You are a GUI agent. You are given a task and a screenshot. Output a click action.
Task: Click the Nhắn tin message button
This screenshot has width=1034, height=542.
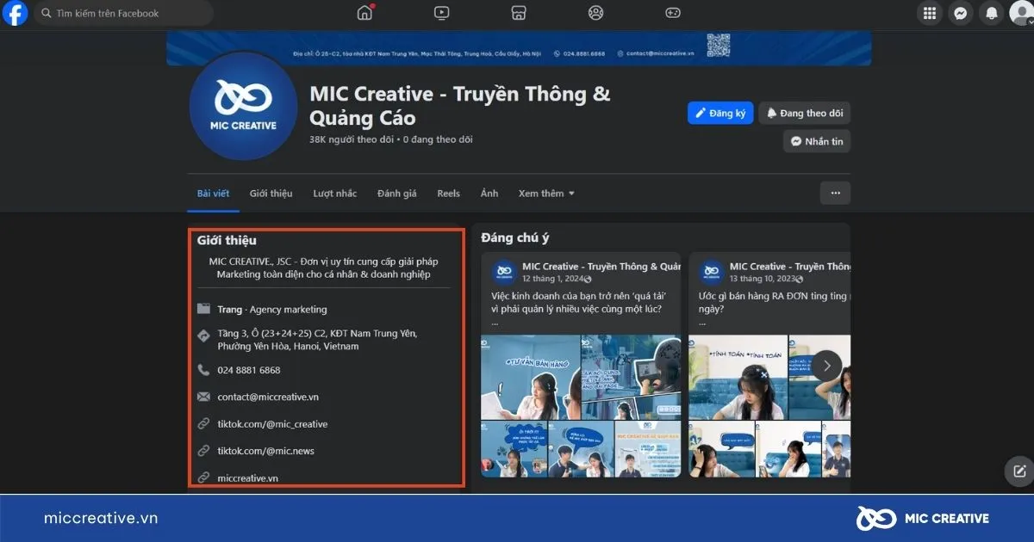816,140
